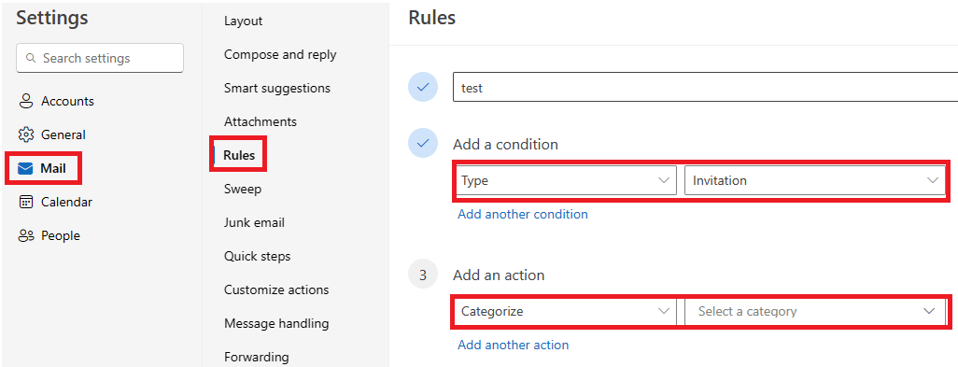This screenshot has width=958, height=367.
Task: Click Add another condition link
Action: click(x=523, y=215)
